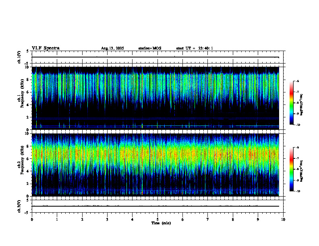Click the ch.1 voltage waveform trace panel
This screenshot has width=319, height=246.
tap(157, 57)
